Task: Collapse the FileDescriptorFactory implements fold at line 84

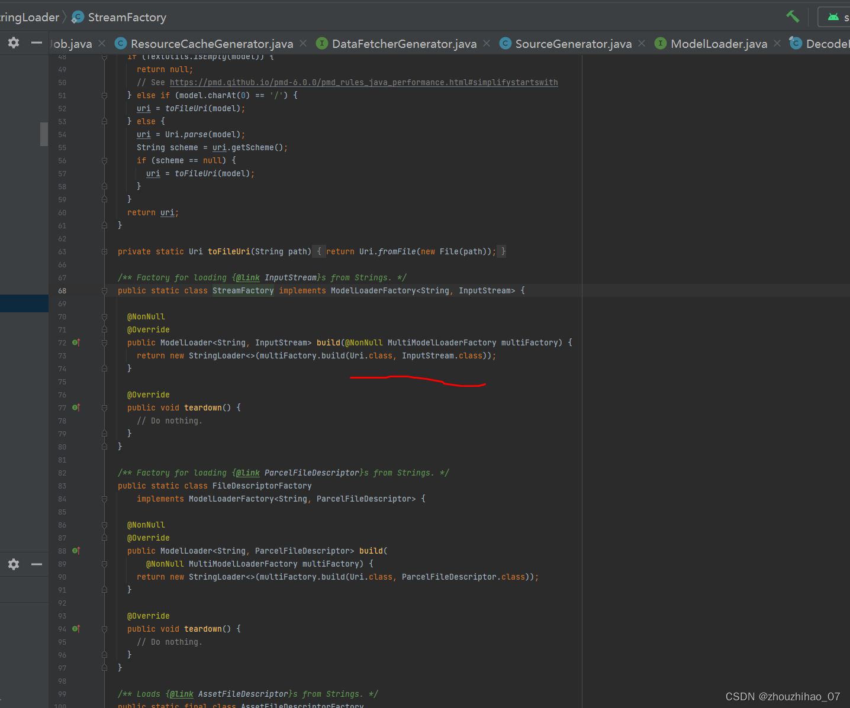Action: [104, 499]
